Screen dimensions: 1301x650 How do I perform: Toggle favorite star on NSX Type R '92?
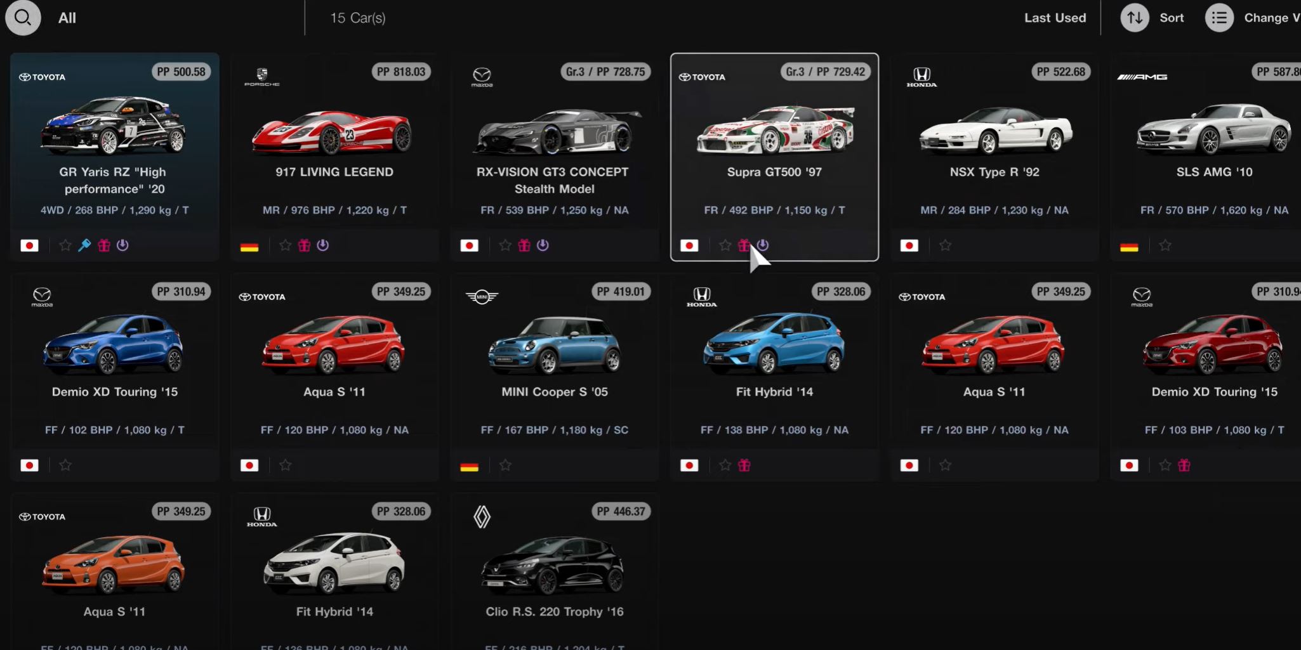(x=945, y=245)
